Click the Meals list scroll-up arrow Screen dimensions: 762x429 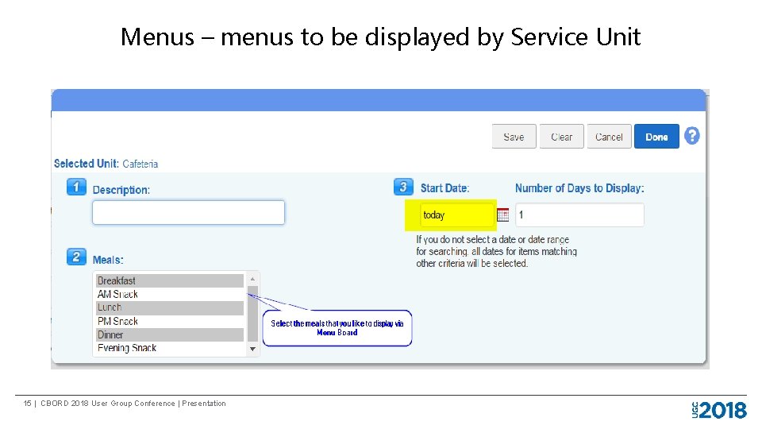pos(252,279)
